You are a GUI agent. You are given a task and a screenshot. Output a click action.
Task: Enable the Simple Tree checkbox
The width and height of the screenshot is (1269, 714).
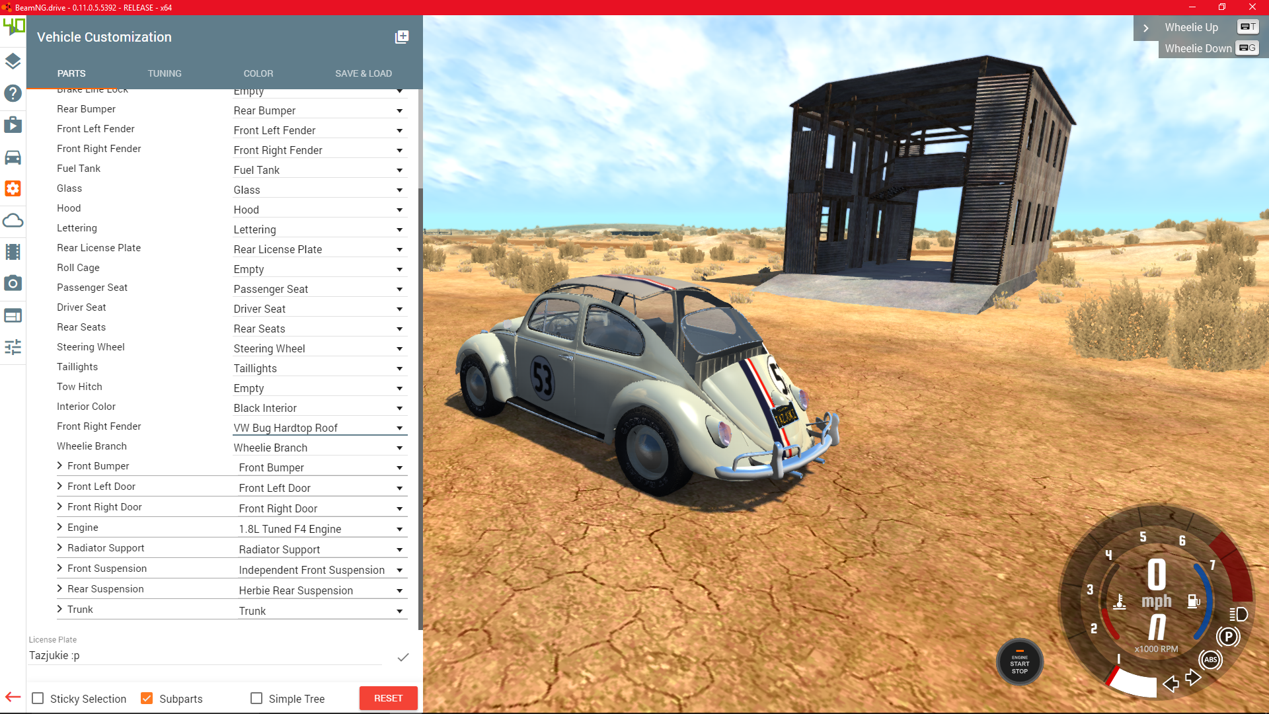[256, 699]
